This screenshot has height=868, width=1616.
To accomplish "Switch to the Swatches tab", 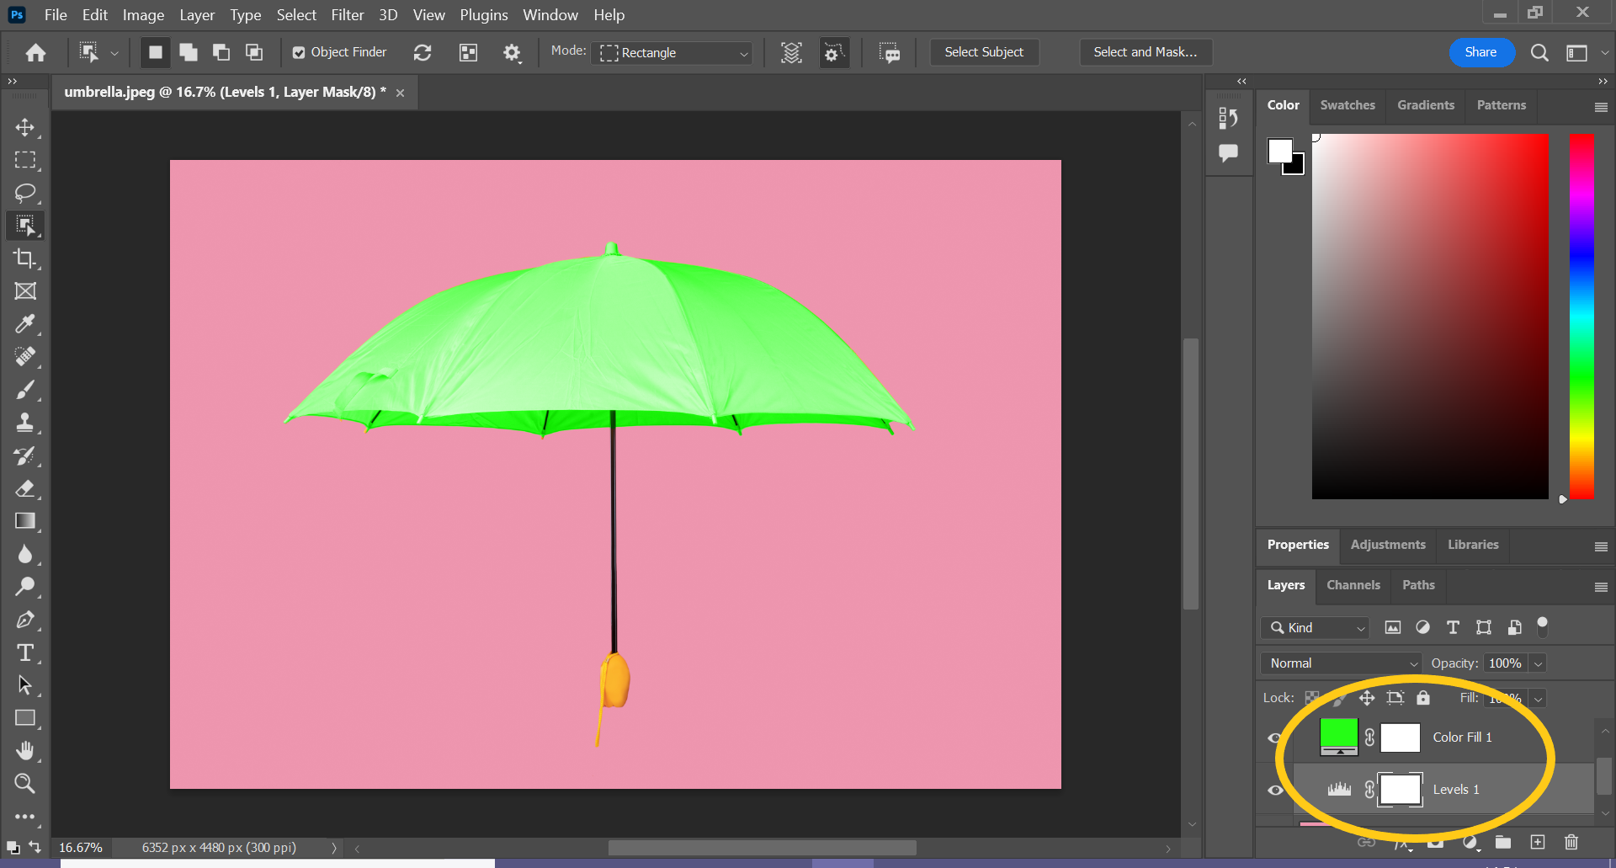I will pos(1347,105).
